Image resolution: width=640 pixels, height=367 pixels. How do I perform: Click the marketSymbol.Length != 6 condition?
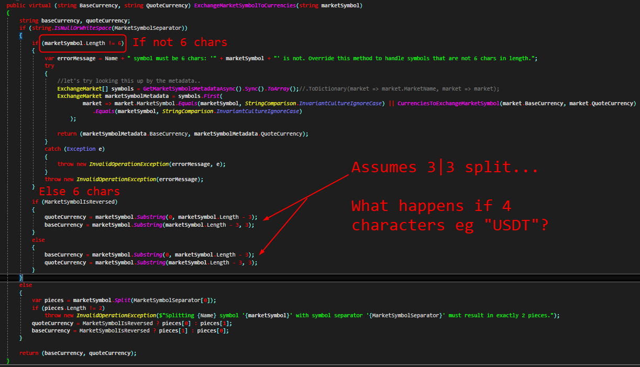82,43
